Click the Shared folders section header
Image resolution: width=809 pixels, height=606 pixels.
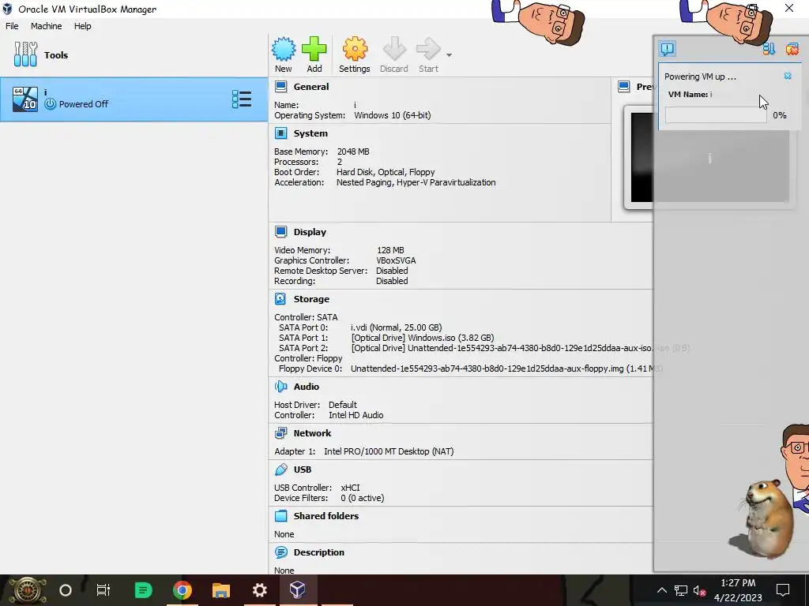pyautogui.click(x=326, y=516)
